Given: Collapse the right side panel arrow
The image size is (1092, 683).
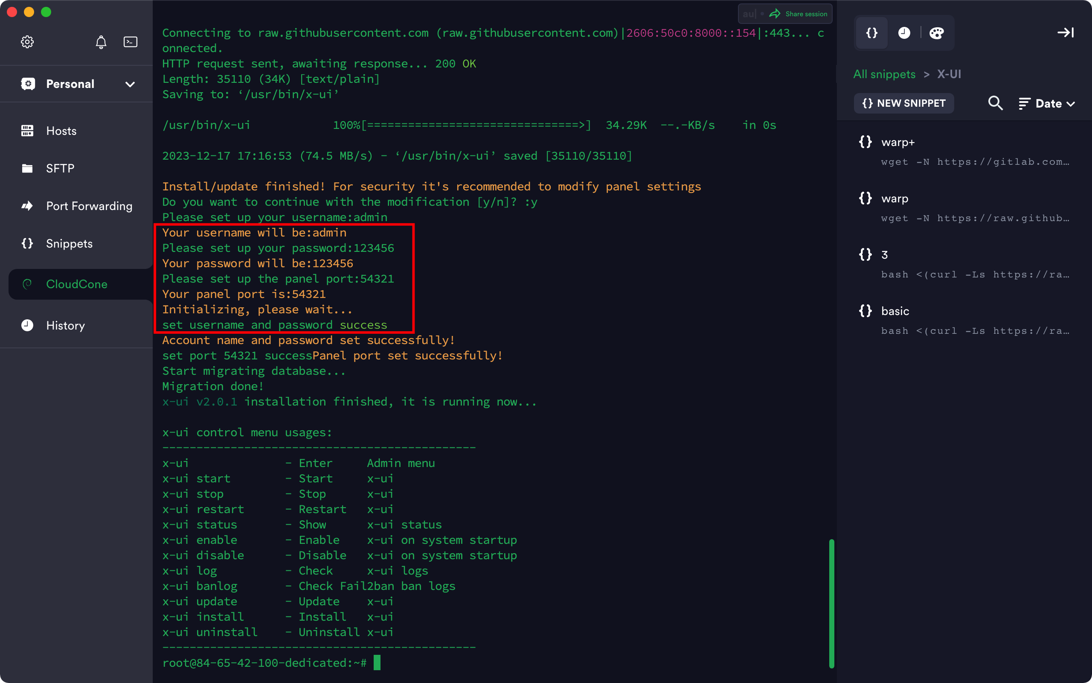Looking at the screenshot, I should pyautogui.click(x=1066, y=32).
